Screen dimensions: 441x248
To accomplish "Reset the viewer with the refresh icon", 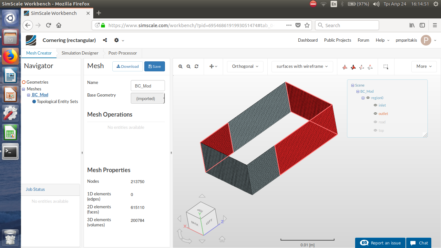I will coord(197,67).
